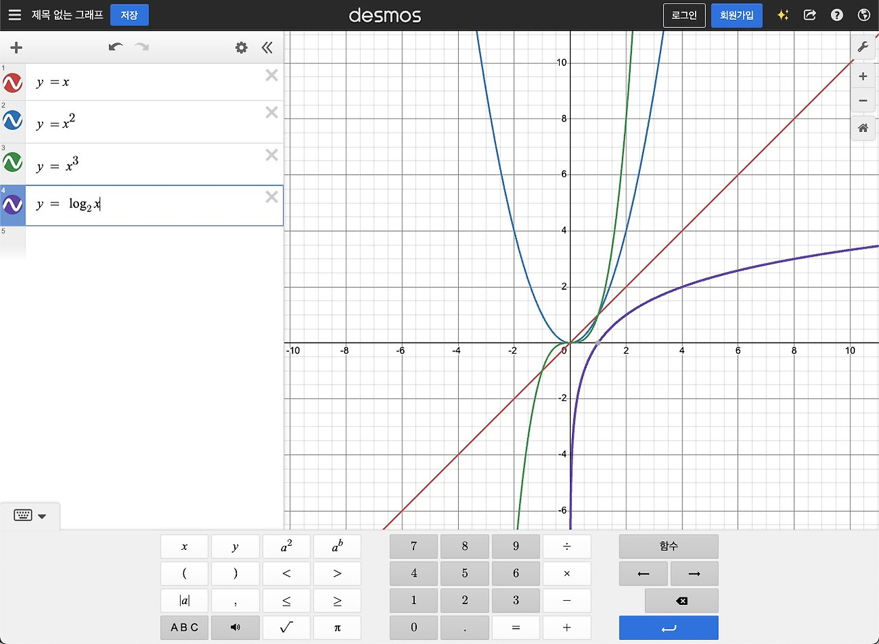
Task: Click the 회원가입 signup button
Action: [736, 14]
